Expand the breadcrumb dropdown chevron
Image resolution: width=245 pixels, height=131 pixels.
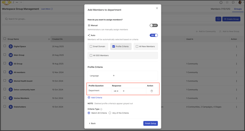click(x=21, y=2)
